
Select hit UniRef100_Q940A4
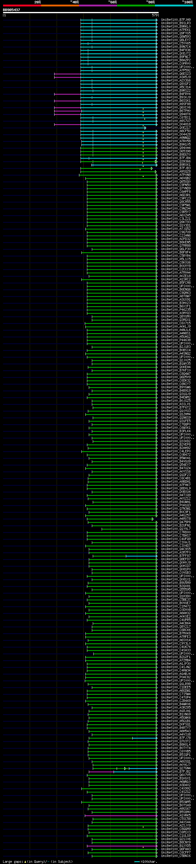click(x=176, y=148)
